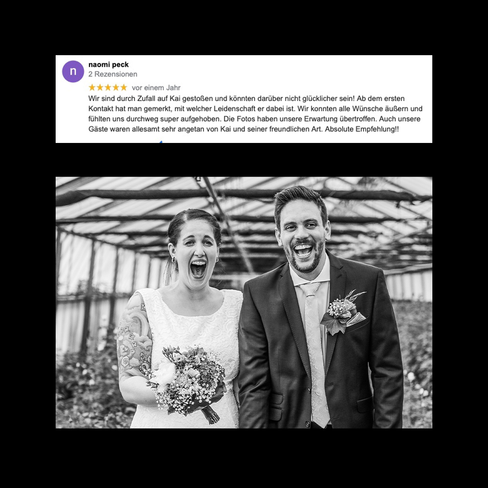Viewport: 488px width, 488px height.
Task: Open the black-and-white wedding photo
Action: coord(244,303)
